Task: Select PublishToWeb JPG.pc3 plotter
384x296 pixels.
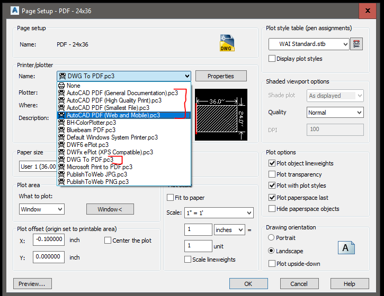Action: 124,174
